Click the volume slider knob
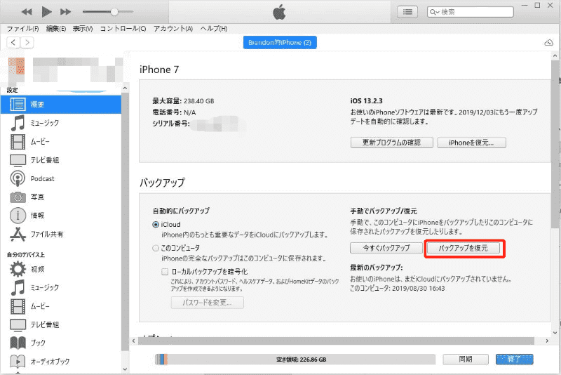The height and width of the screenshot is (375, 561). click(114, 12)
